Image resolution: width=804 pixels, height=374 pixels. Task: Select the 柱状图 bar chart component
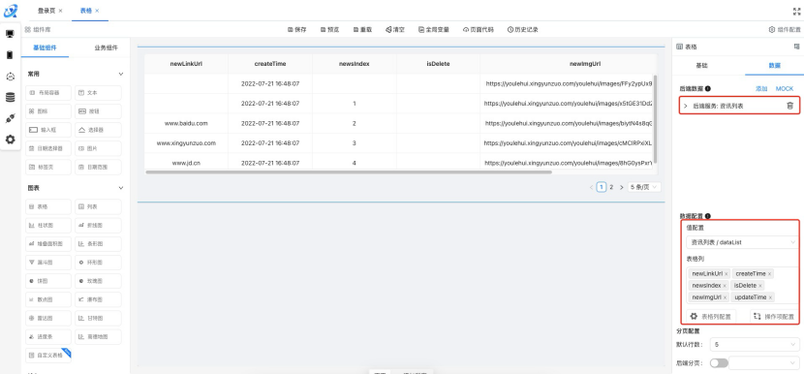click(48, 225)
